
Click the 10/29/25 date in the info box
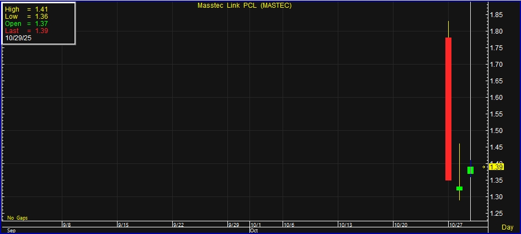coord(18,38)
